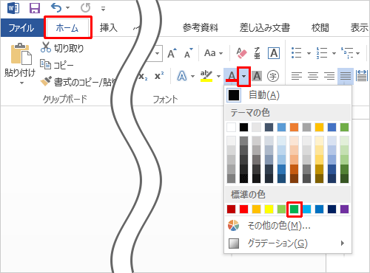Viewport: 370px width, 273px height.
Task: Expand the Paste options arrow
Action: coord(21,83)
